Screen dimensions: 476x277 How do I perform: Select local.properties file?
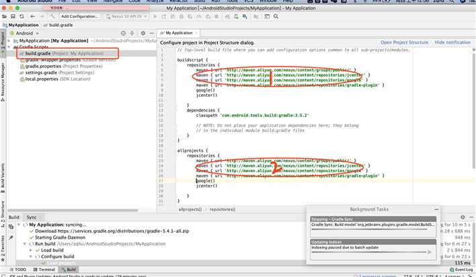pos(55,79)
